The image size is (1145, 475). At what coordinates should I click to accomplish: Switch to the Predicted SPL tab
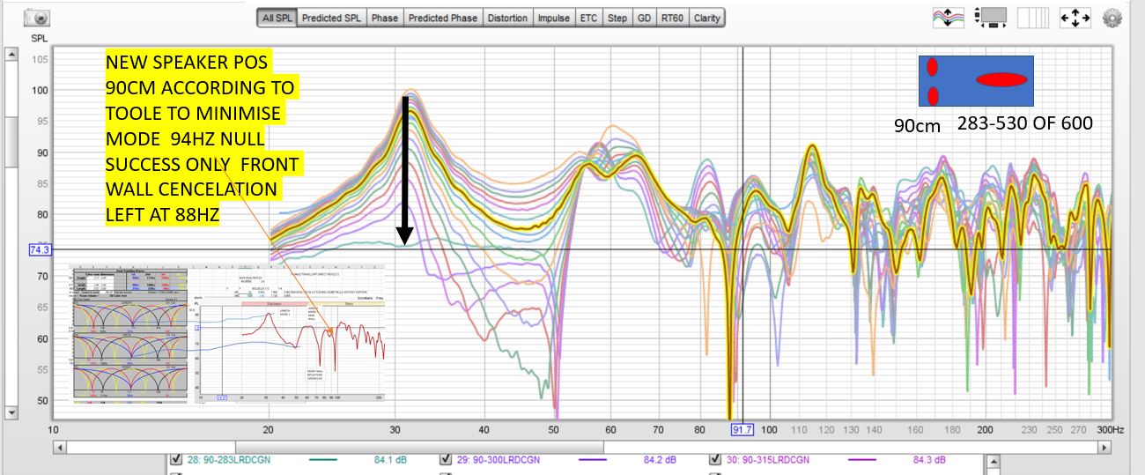330,18
